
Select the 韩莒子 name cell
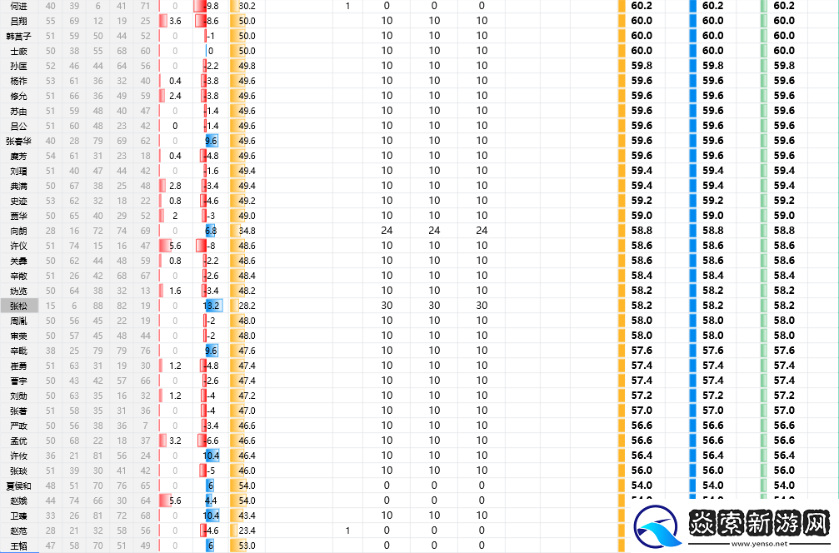tap(18, 36)
